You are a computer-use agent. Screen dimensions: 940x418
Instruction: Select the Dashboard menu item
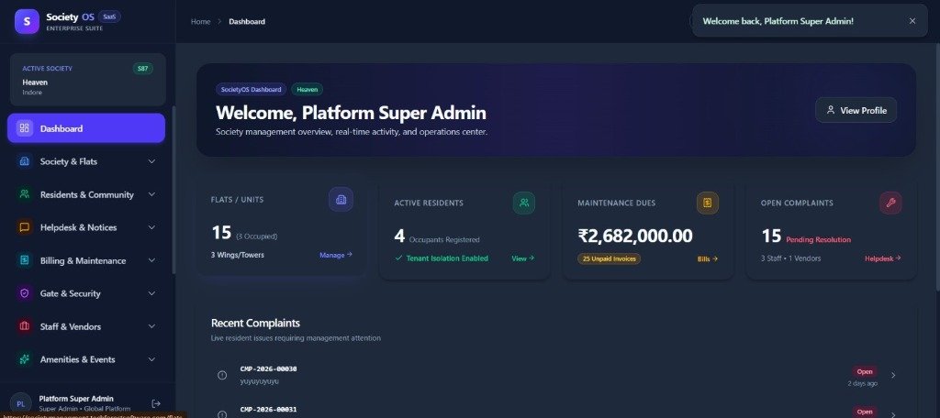pos(86,128)
